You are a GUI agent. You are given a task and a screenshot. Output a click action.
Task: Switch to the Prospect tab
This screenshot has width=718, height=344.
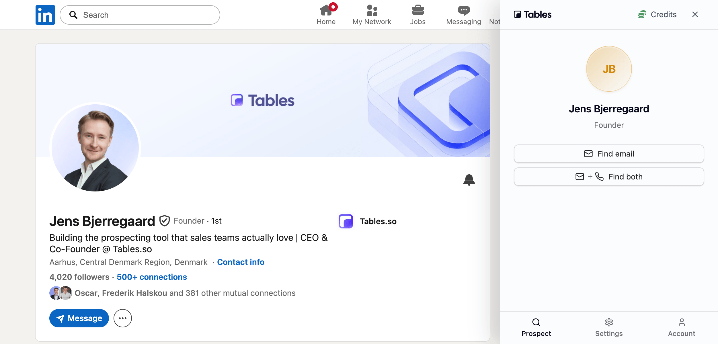pos(536,327)
